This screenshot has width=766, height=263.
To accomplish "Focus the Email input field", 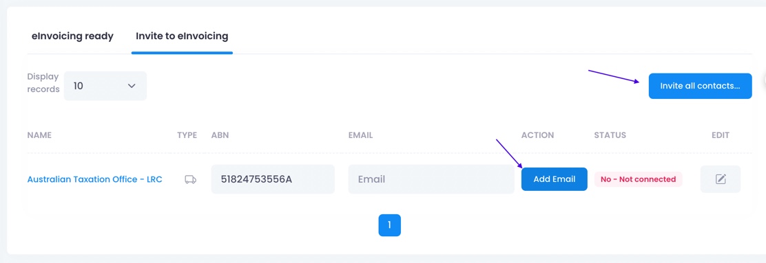I will coord(431,179).
